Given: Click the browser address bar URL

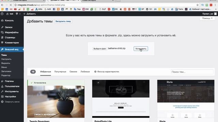Looking at the screenshot, I should click(x=41, y=5).
